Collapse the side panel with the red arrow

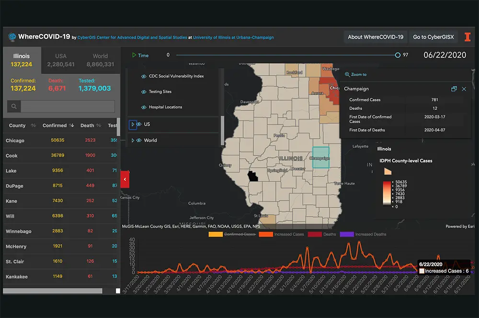pos(125,179)
